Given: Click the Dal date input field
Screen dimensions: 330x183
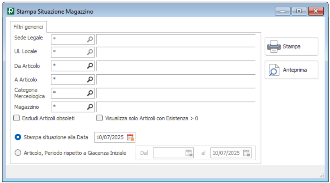Looking at the screenshot, I should 169,153.
